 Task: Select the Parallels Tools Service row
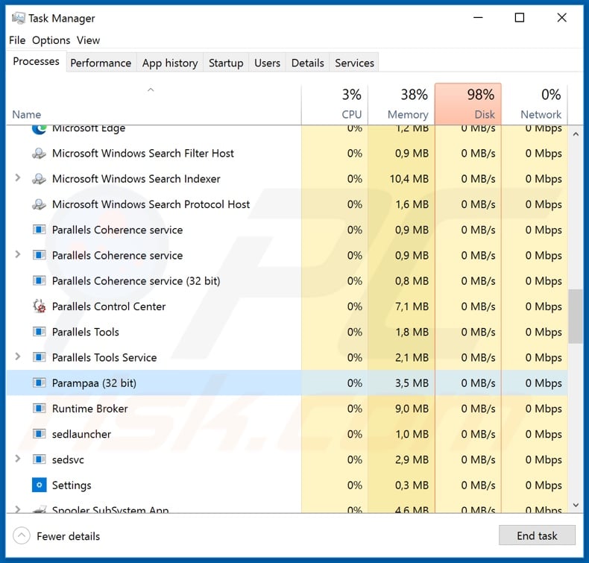[x=287, y=357]
